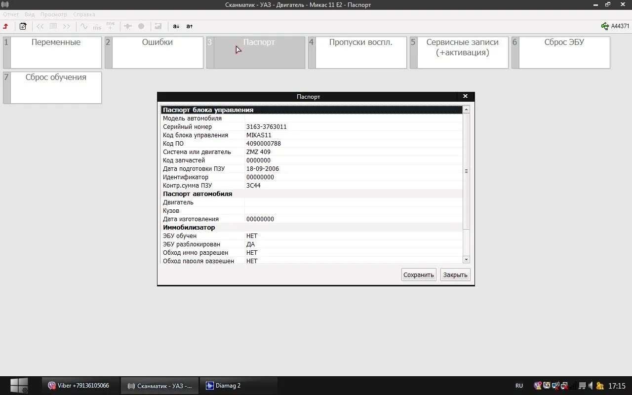This screenshot has height=395, width=632.
Task: Open the Справка menu
Action: pyautogui.click(x=84, y=14)
